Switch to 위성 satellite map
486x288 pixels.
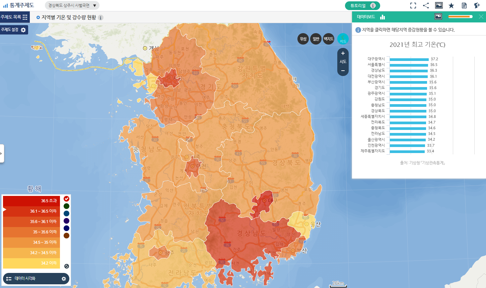(303, 39)
